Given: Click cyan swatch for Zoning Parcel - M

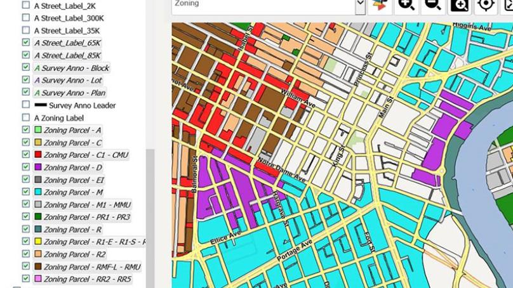Looking at the screenshot, I should [38, 192].
